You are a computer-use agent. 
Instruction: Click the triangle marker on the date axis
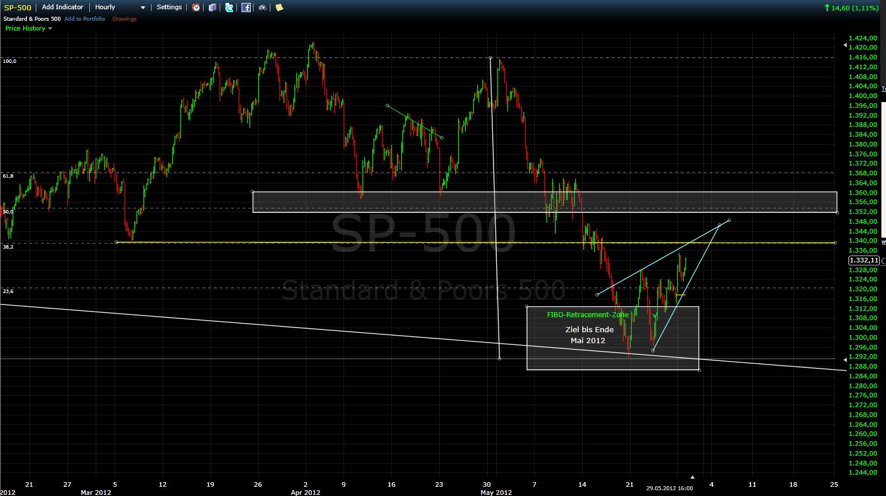[693, 477]
